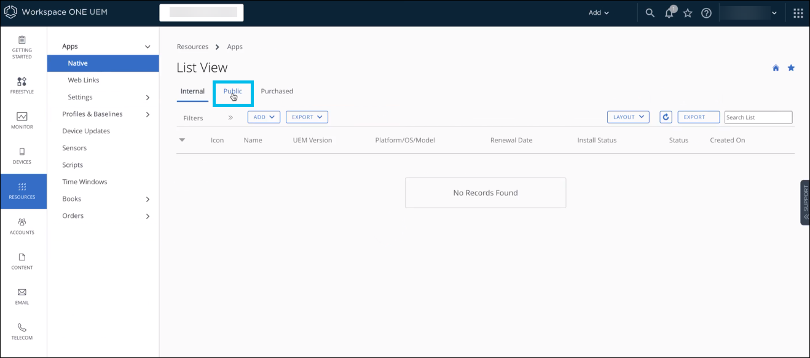Image resolution: width=810 pixels, height=358 pixels.
Task: Open the Support side tab
Action: tap(805, 203)
